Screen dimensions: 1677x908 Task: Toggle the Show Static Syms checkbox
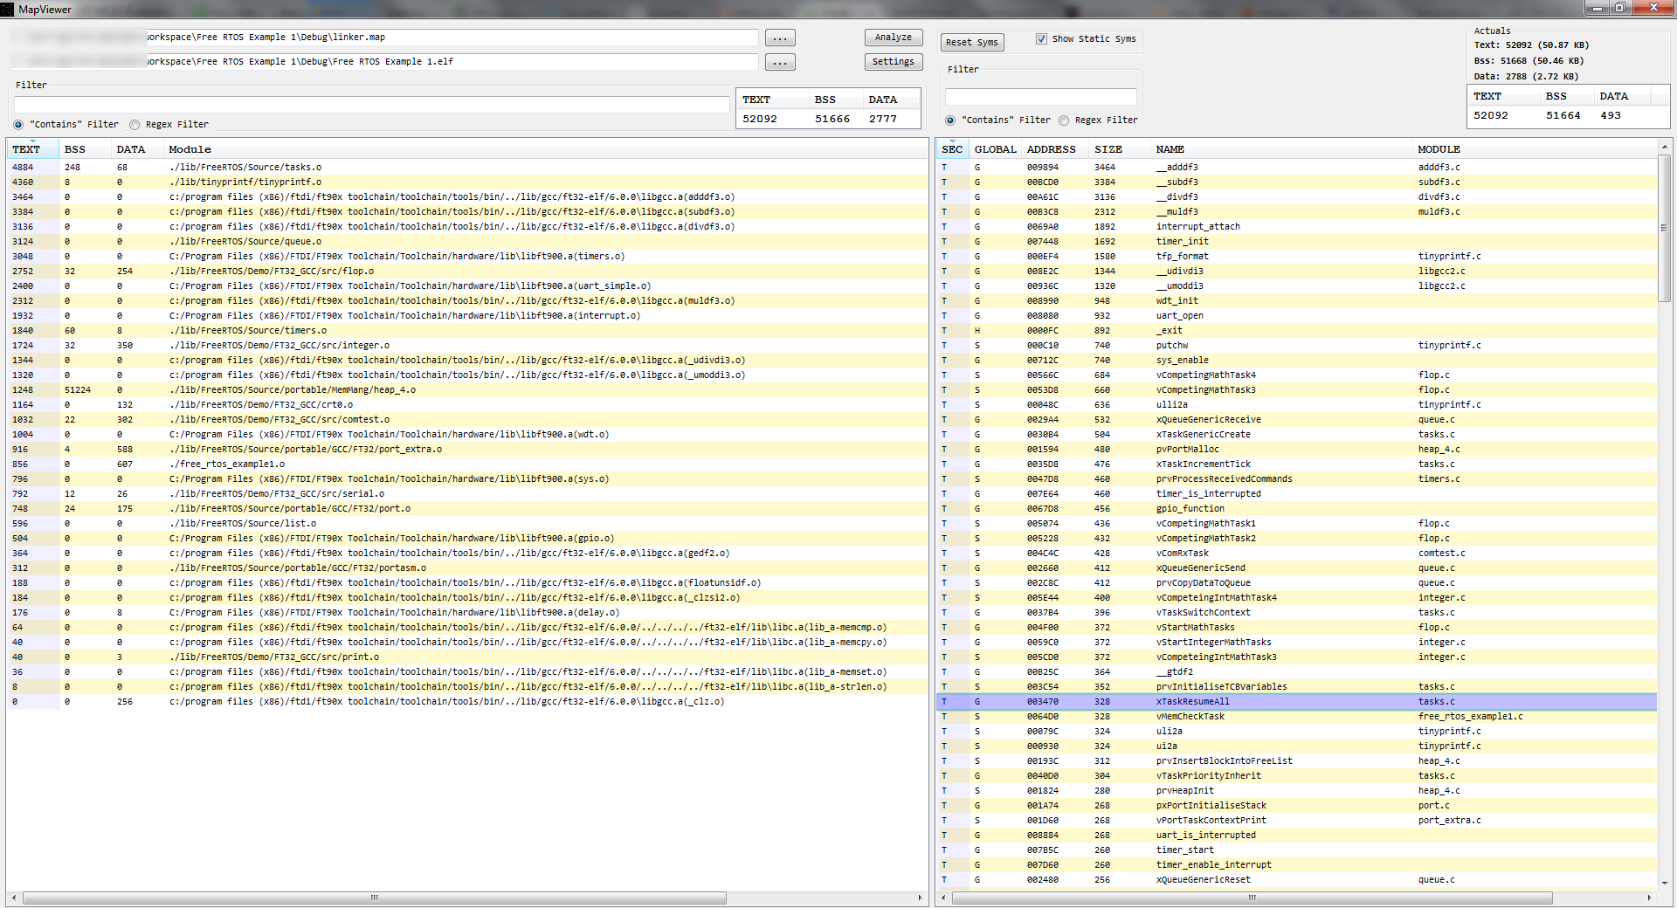(1041, 39)
